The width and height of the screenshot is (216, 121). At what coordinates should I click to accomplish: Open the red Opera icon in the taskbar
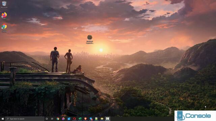[x=74, y=119]
